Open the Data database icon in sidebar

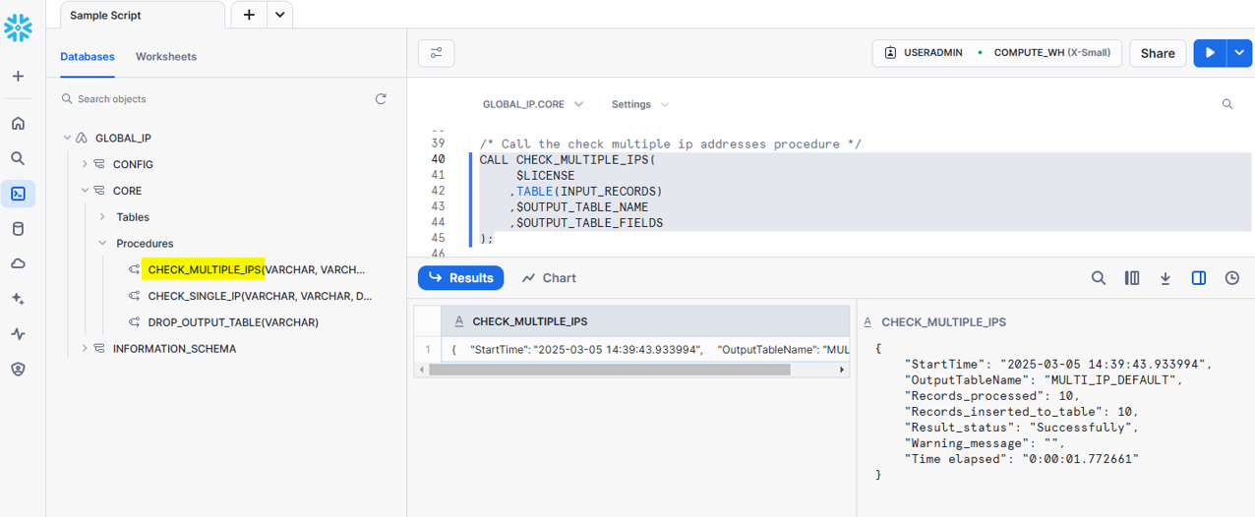18,229
